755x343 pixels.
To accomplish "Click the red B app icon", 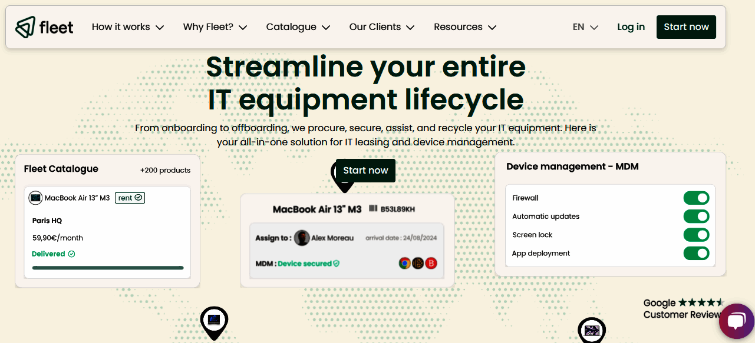I will [431, 263].
